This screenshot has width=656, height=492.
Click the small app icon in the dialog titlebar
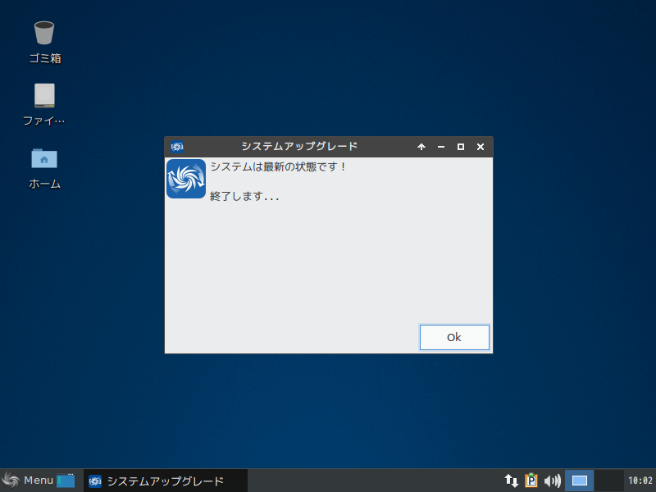177,147
